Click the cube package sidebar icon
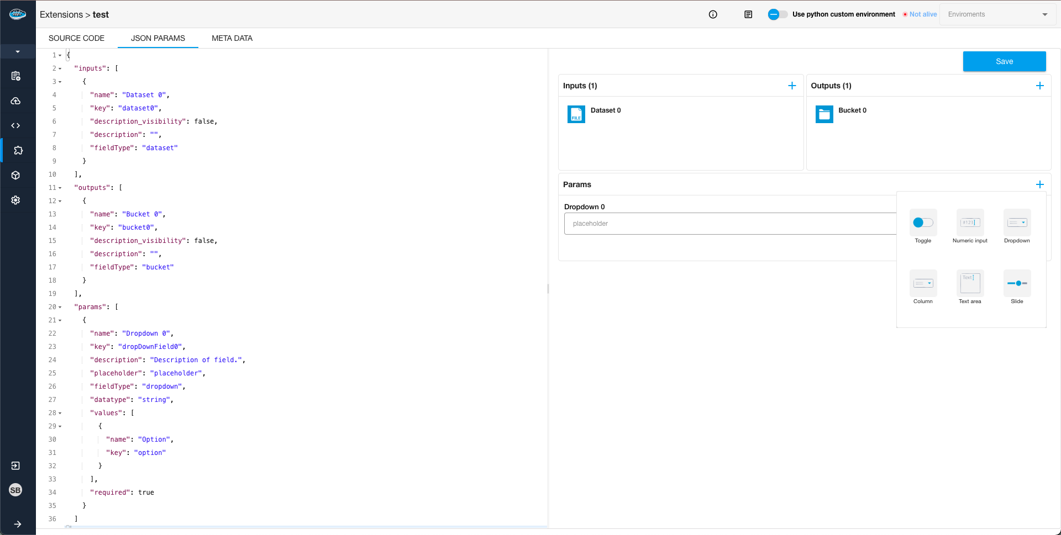 (15, 175)
